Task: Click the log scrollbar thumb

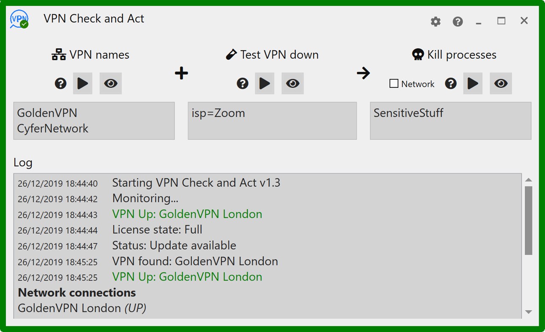Action: (x=529, y=220)
